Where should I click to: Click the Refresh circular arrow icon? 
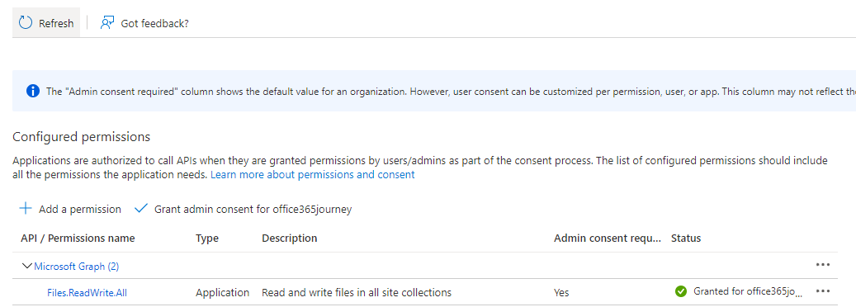(x=26, y=23)
